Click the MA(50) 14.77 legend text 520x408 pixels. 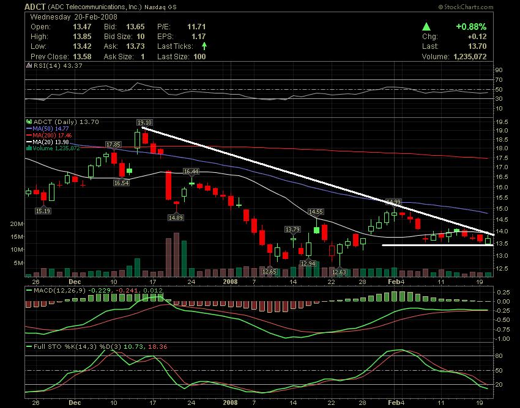pyautogui.click(x=51, y=128)
